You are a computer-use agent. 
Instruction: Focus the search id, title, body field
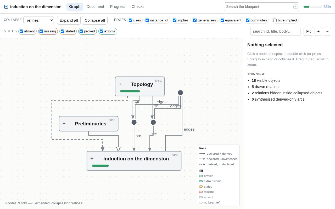(x=275, y=31)
